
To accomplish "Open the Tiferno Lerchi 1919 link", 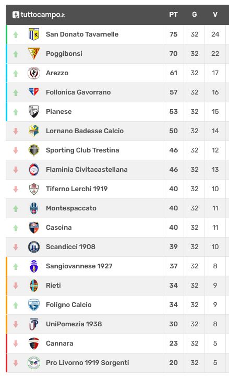I will click(77, 189).
